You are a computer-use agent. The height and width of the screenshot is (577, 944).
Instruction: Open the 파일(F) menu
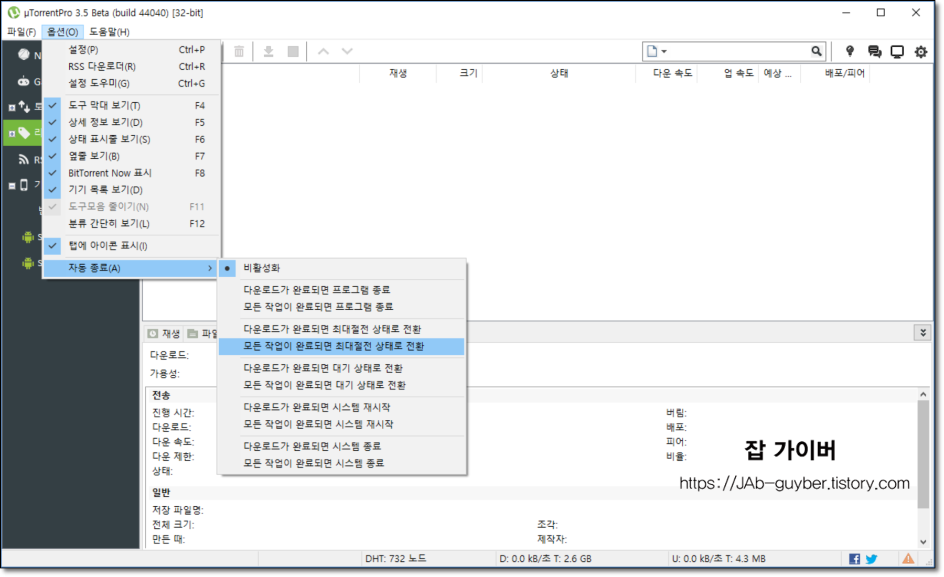pyautogui.click(x=22, y=32)
